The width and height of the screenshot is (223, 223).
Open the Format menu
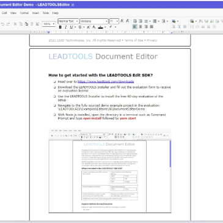pos(24,13)
